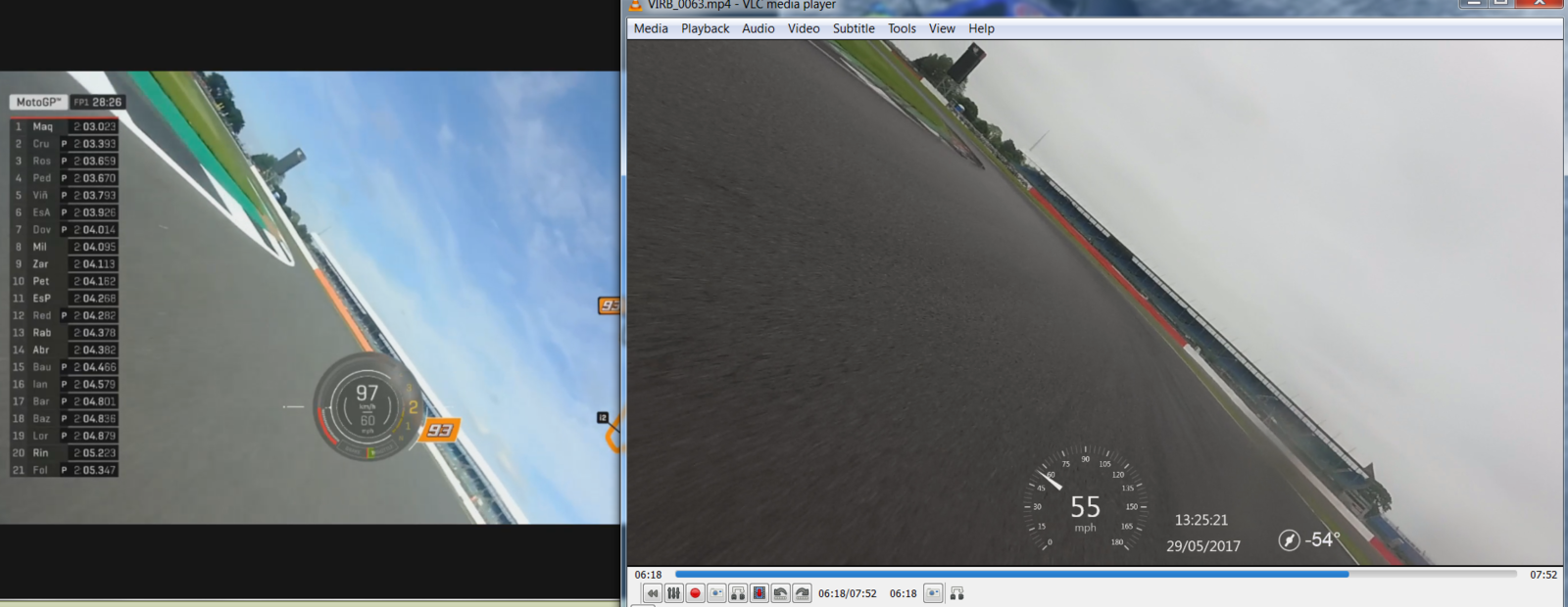Open the Playback menu

706,28
